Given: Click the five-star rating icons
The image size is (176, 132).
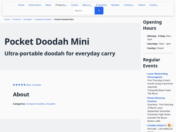Looking at the screenshot, I should pyautogui.click(x=19, y=85).
